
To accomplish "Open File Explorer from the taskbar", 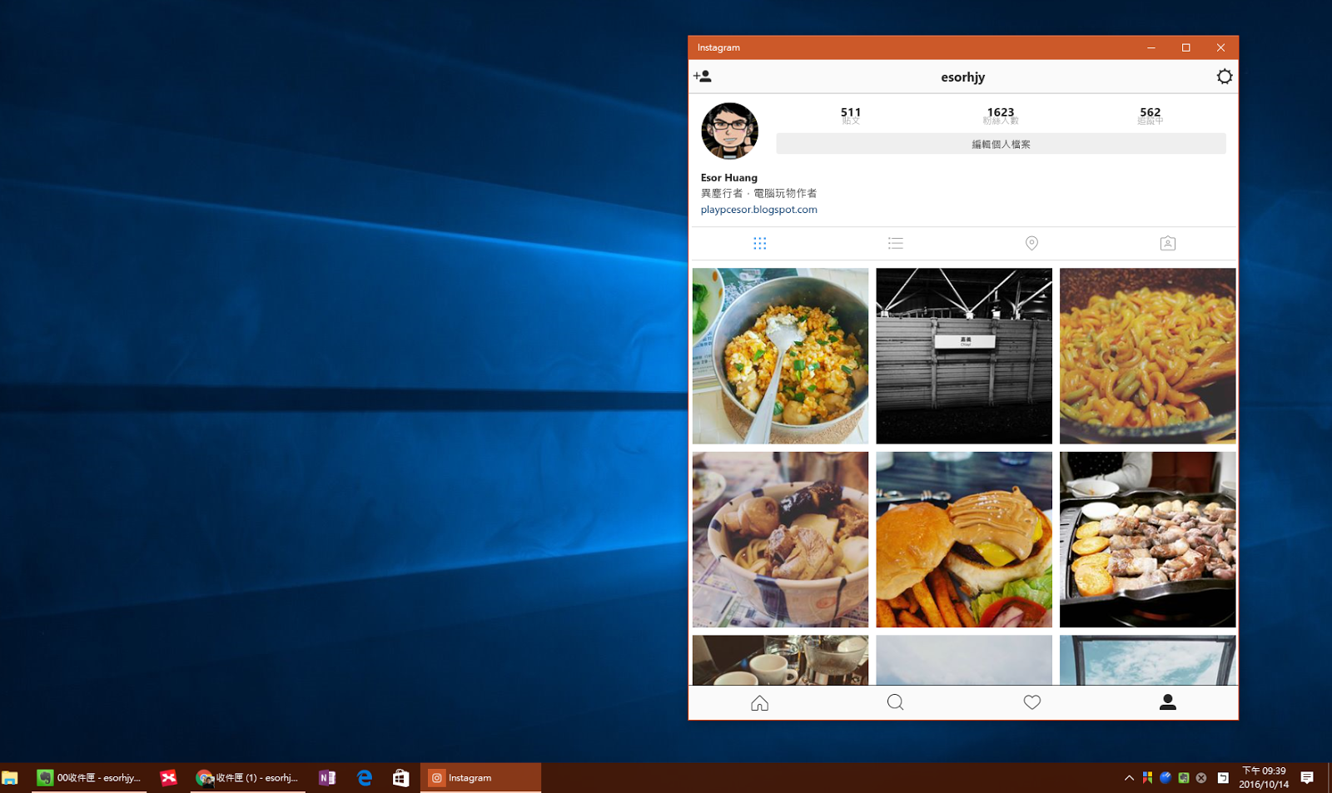I will point(10,778).
